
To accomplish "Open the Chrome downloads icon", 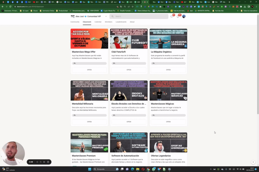I will tap(245, 7).
